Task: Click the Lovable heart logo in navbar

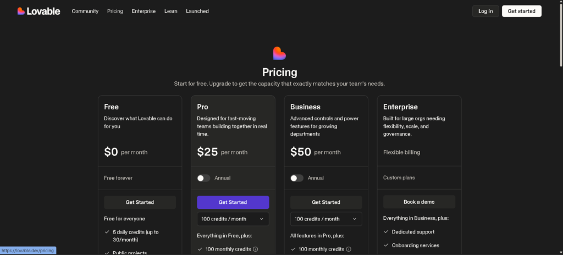Action: (21, 11)
